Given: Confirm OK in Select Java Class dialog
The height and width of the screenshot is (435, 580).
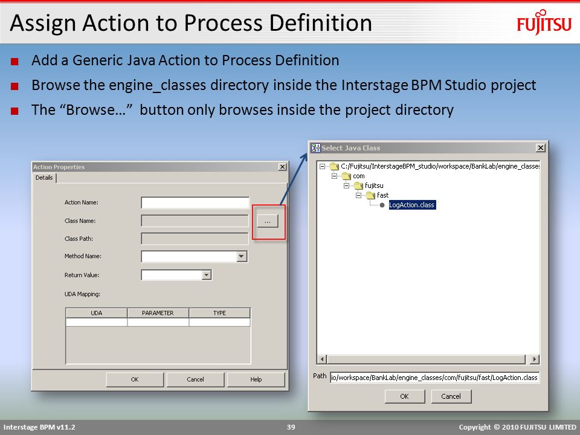Looking at the screenshot, I should (x=405, y=396).
